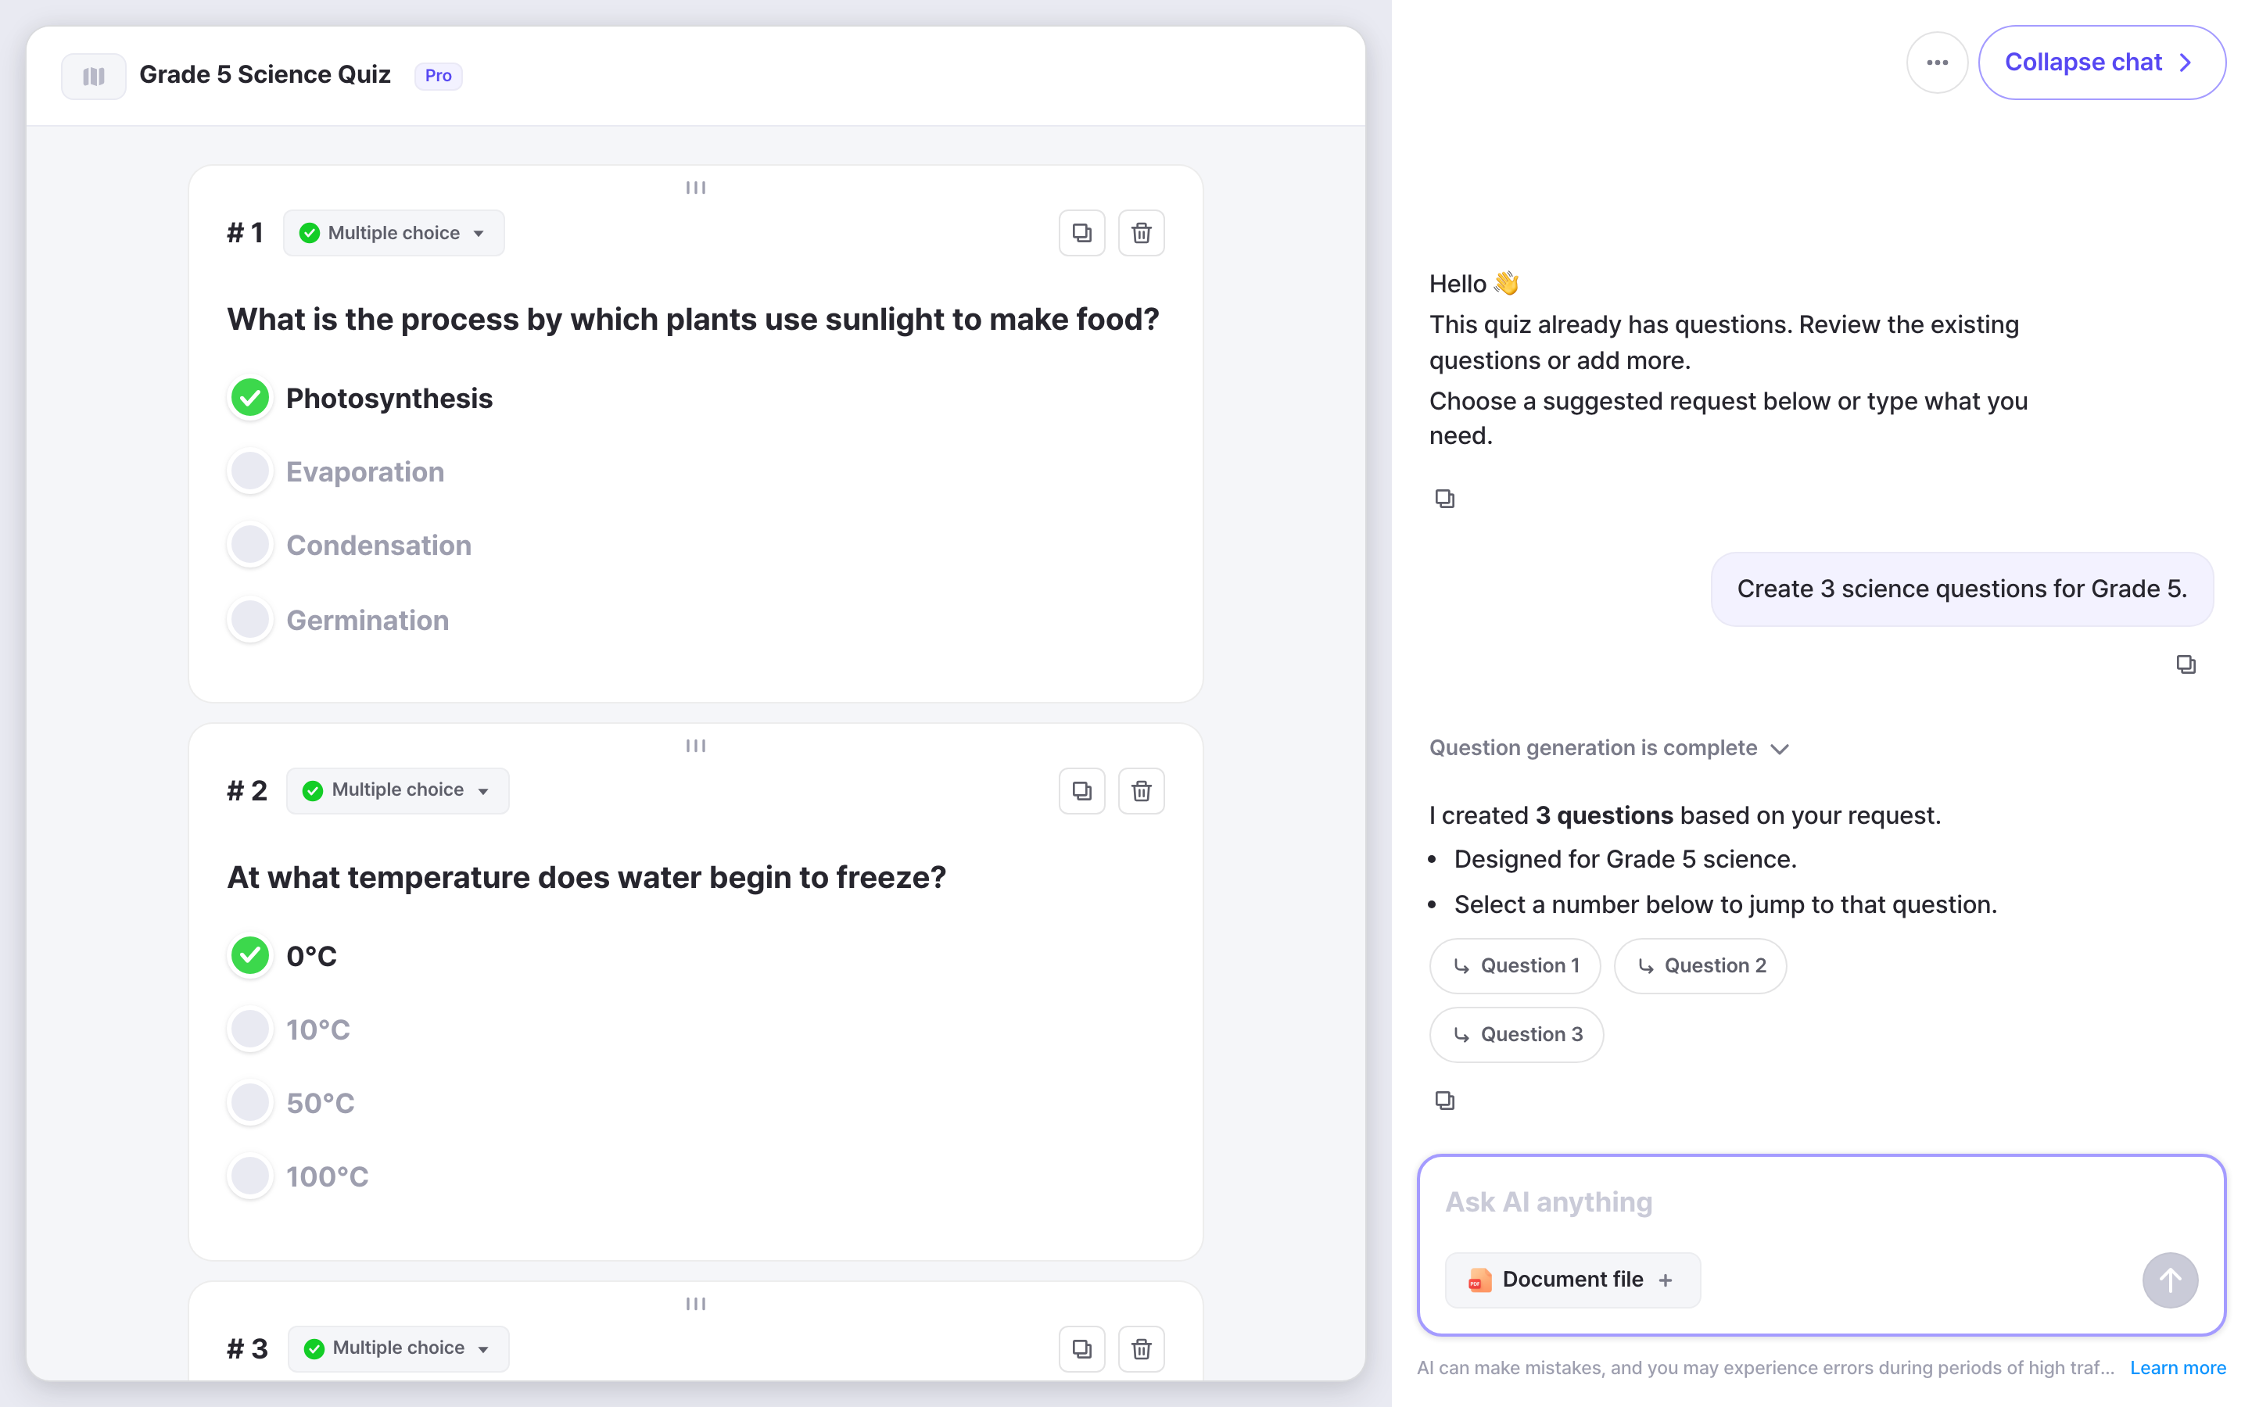This screenshot has width=2252, height=1407.
Task: Duplicate question #2
Action: coord(1081,791)
